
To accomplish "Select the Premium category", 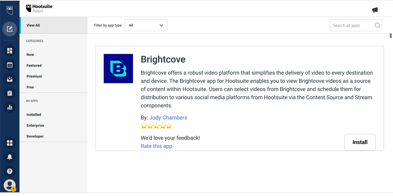I will (x=34, y=76).
